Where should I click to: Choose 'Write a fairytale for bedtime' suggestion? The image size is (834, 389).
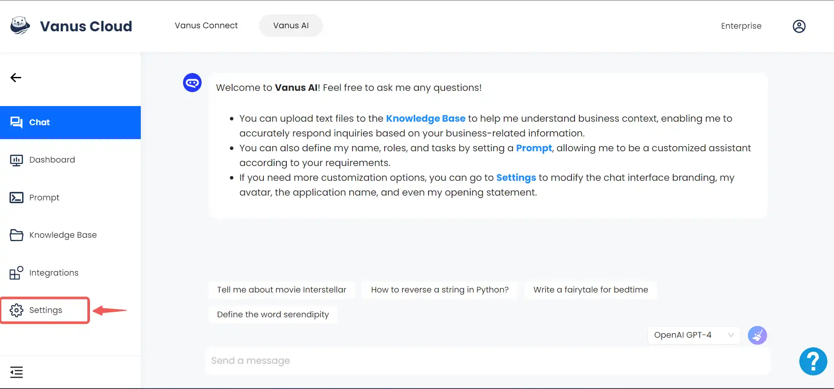591,290
